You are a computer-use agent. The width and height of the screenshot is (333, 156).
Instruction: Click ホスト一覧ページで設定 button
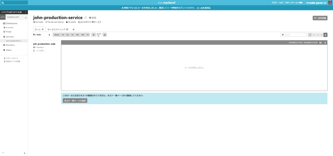click(75, 101)
